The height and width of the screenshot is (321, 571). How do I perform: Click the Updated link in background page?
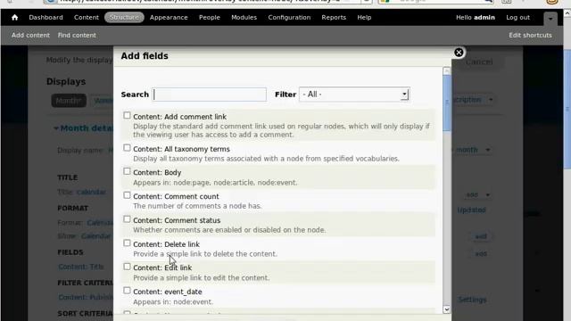(472, 210)
